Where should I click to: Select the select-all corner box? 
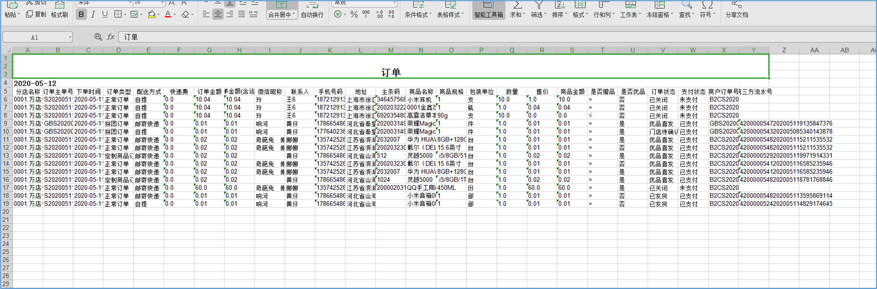click(x=6, y=50)
